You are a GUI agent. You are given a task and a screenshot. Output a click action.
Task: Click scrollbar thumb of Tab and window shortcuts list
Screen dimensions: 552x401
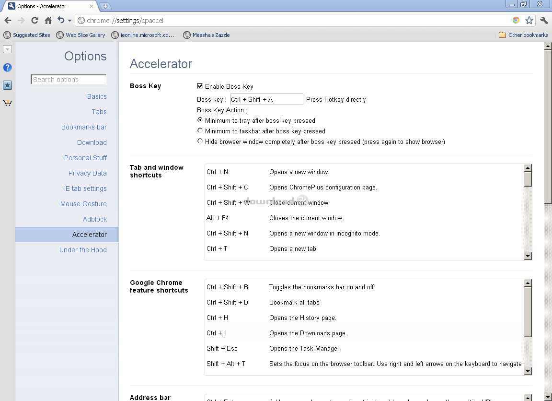pos(528,179)
